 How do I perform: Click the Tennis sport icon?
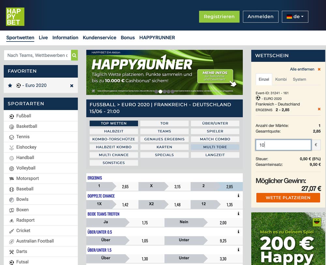pos(12,137)
